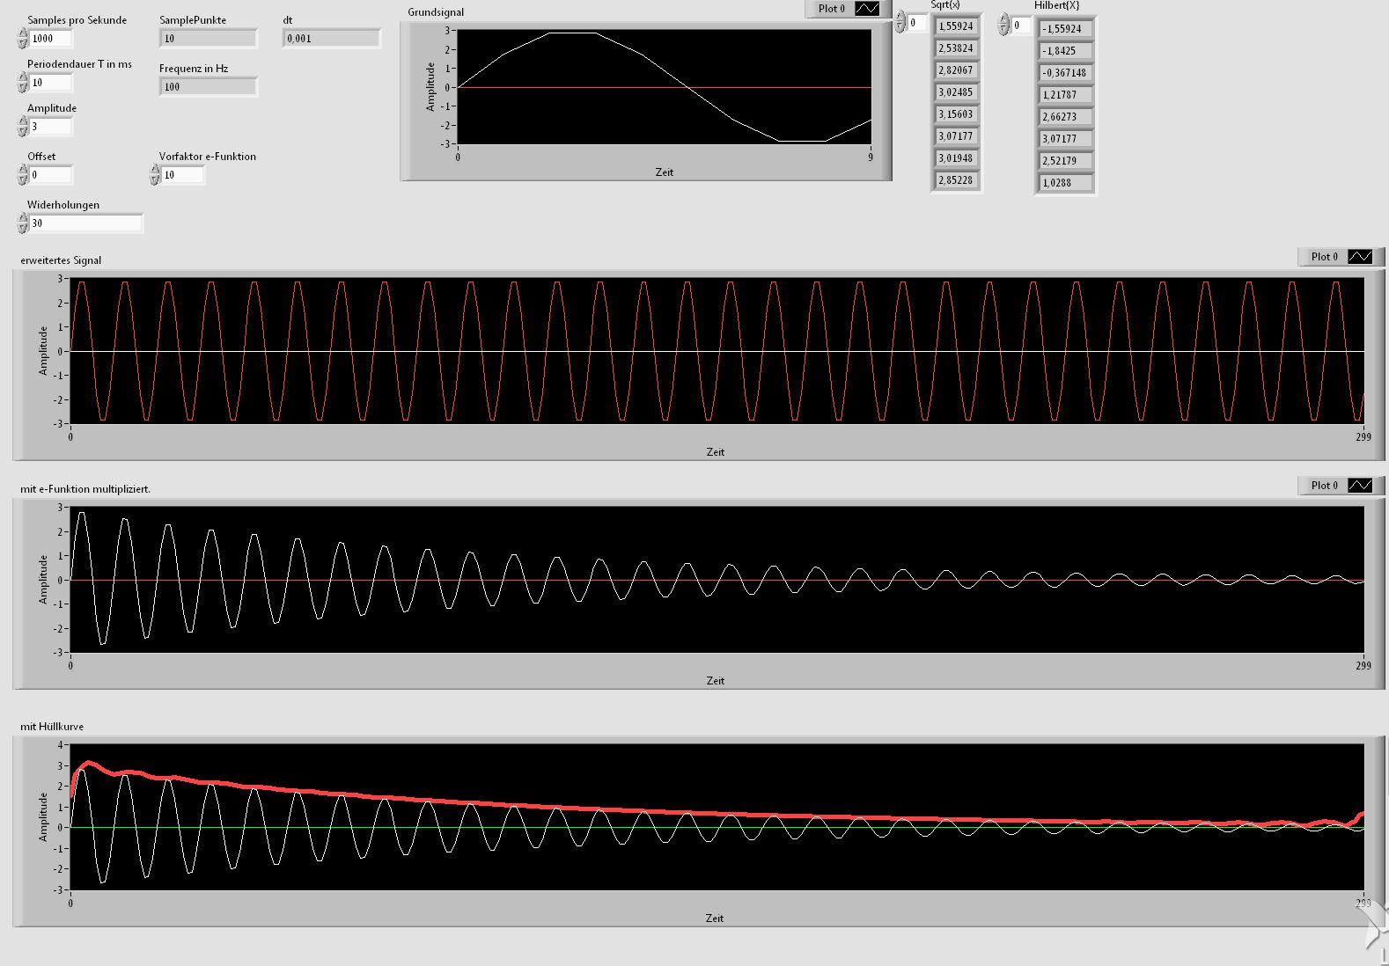Click inside the erweitertes Signal plot area
The image size is (1389, 966).
(717, 351)
